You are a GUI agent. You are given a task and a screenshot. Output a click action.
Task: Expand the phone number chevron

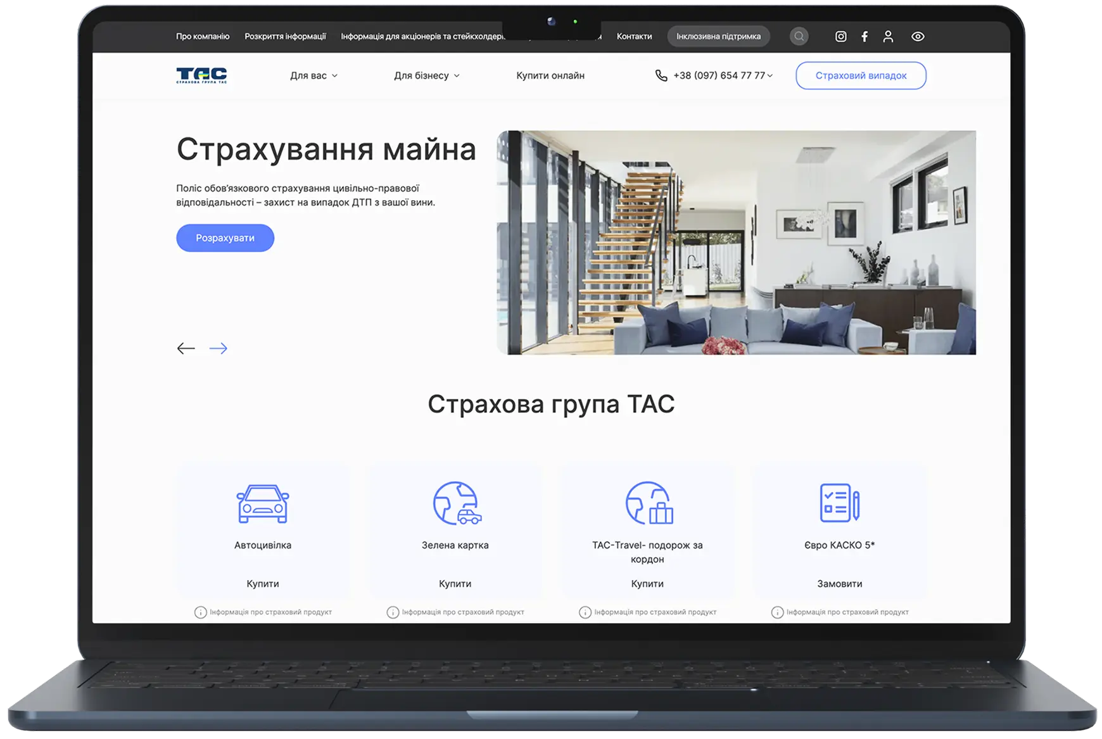[x=770, y=76]
